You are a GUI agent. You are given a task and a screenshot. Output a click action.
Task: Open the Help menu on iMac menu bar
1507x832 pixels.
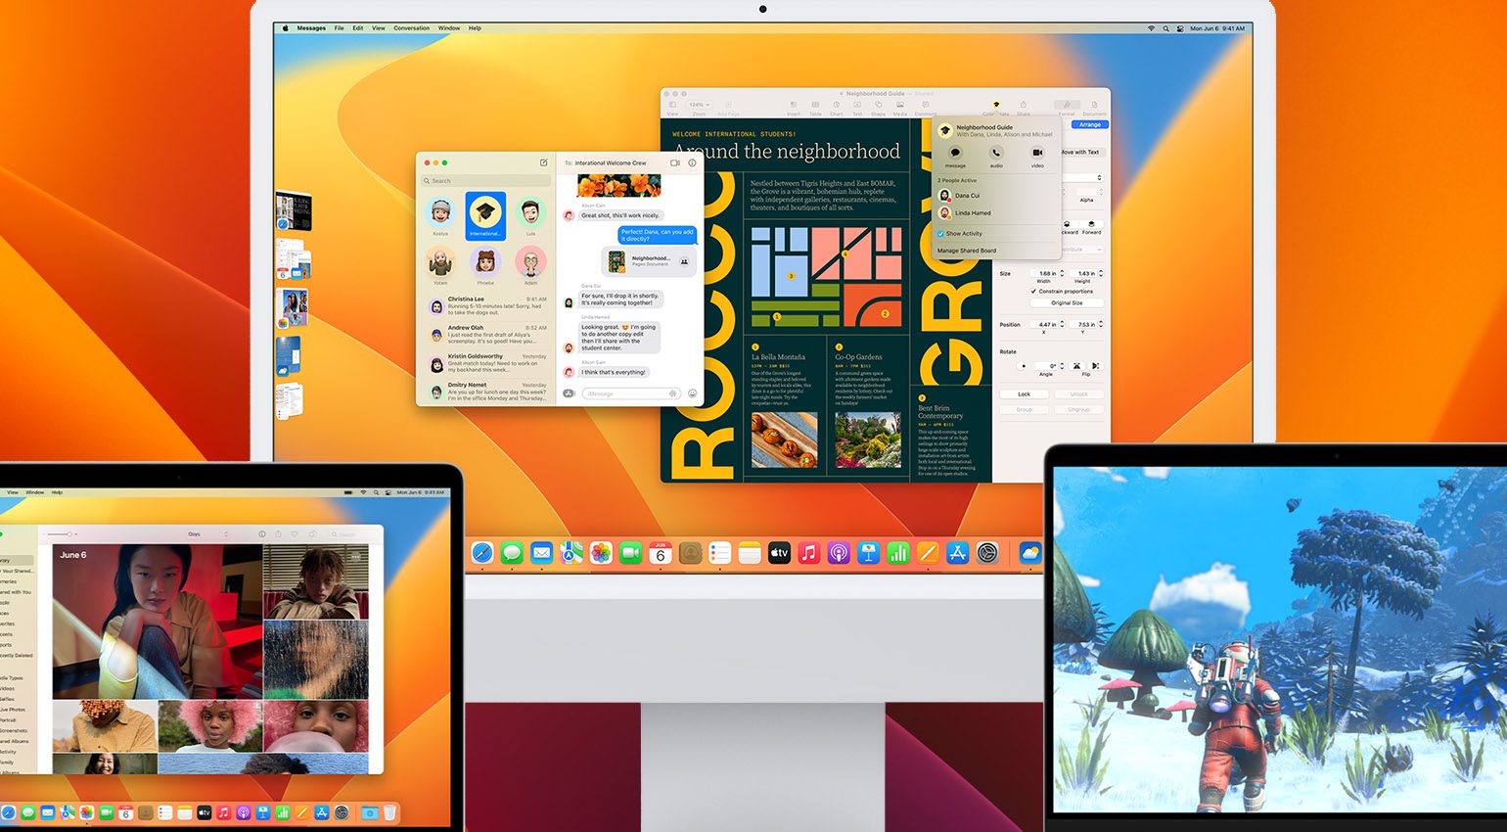coord(475,28)
